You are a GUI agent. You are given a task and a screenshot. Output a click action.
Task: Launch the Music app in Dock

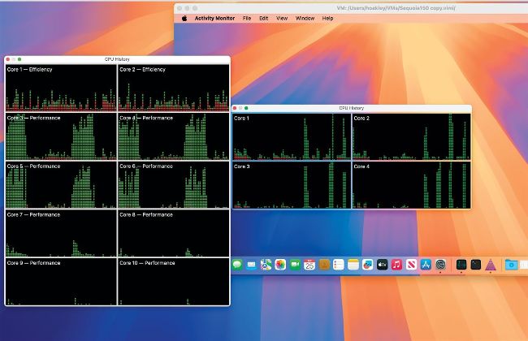[x=396, y=265]
